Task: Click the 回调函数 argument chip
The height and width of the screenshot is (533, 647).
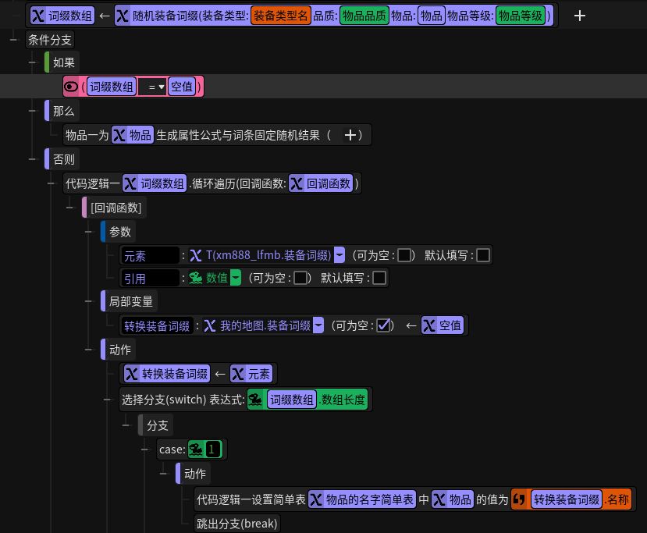Action: [x=321, y=183]
